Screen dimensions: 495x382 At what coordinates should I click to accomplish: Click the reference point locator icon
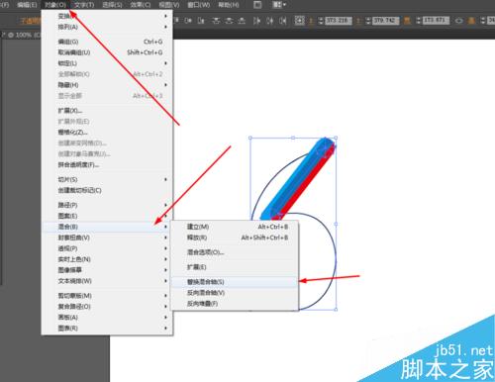299,21
